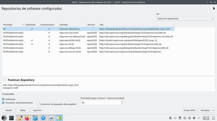Open the software updates tray icon
Viewport: 217px width, 121px height.
[170, 118]
